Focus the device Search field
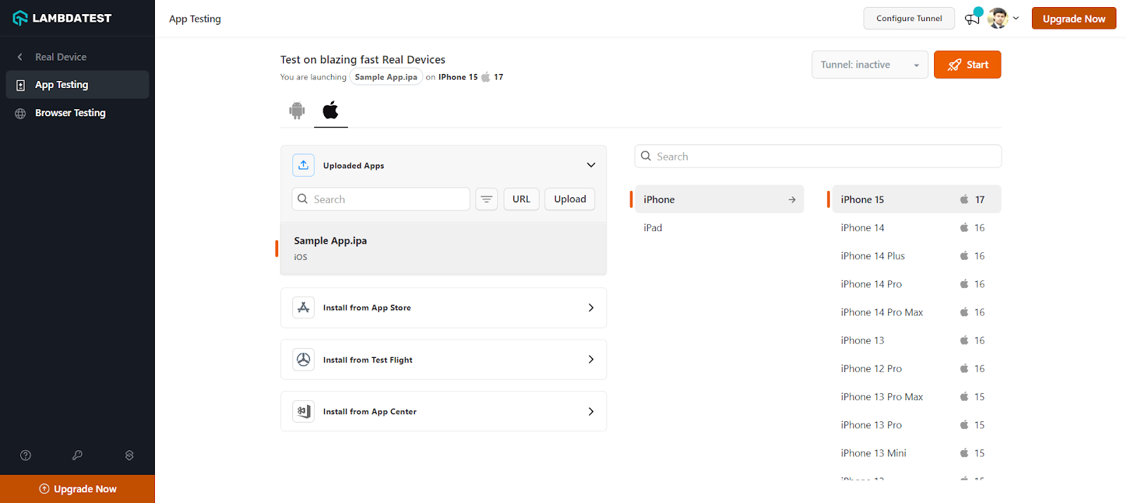The image size is (1127, 503). tap(818, 156)
